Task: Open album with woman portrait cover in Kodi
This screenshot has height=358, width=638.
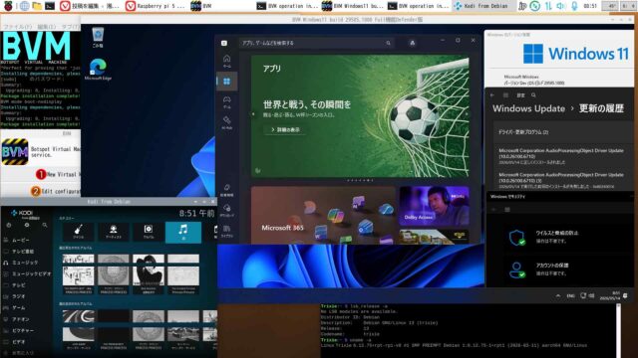Action: (x=149, y=274)
